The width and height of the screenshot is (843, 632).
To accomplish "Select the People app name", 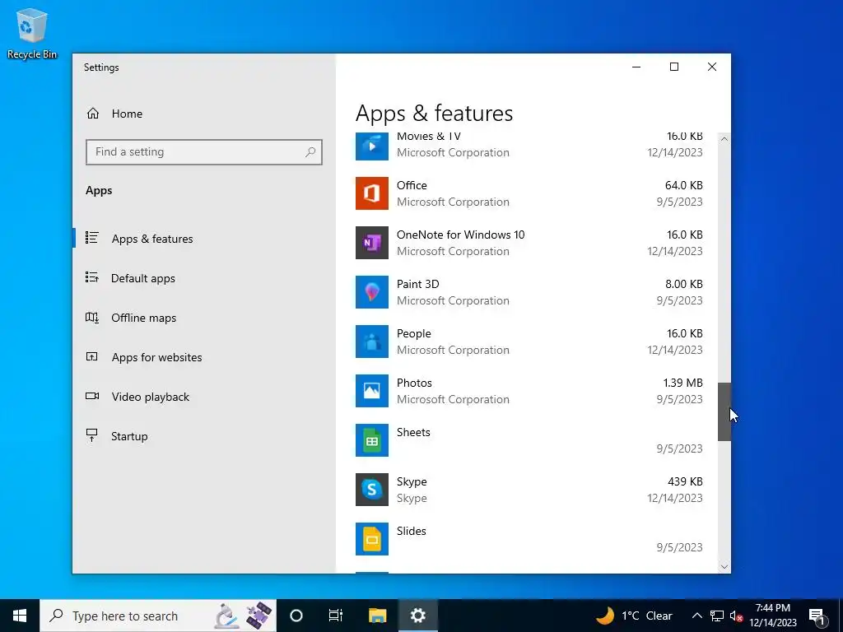I will pos(414,334).
